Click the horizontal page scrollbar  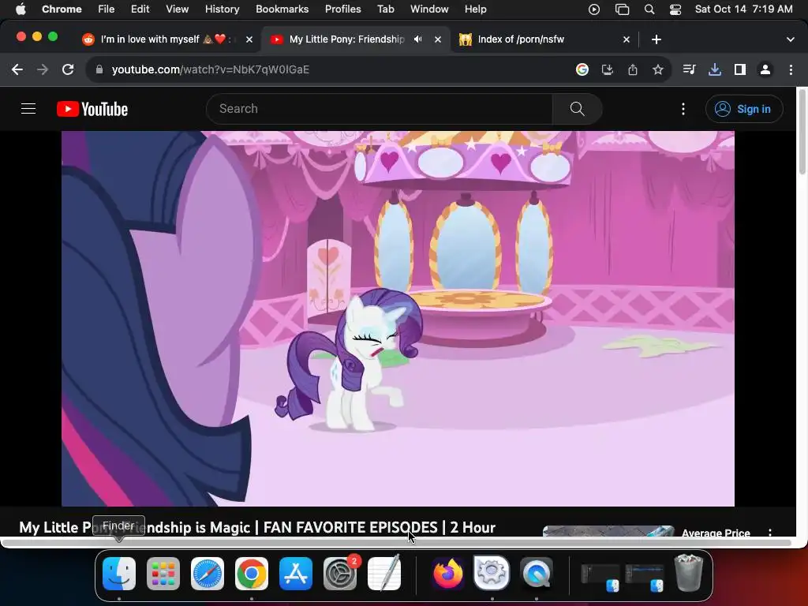[x=397, y=543]
